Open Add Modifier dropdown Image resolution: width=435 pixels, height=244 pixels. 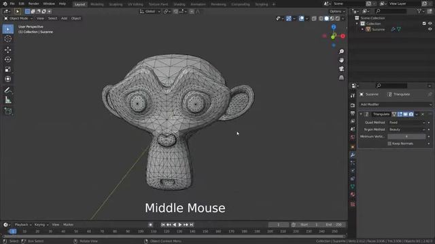coord(396,104)
